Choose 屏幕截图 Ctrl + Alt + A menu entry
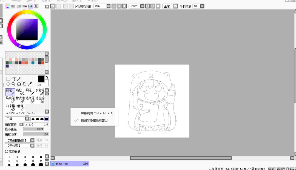 tap(94, 113)
